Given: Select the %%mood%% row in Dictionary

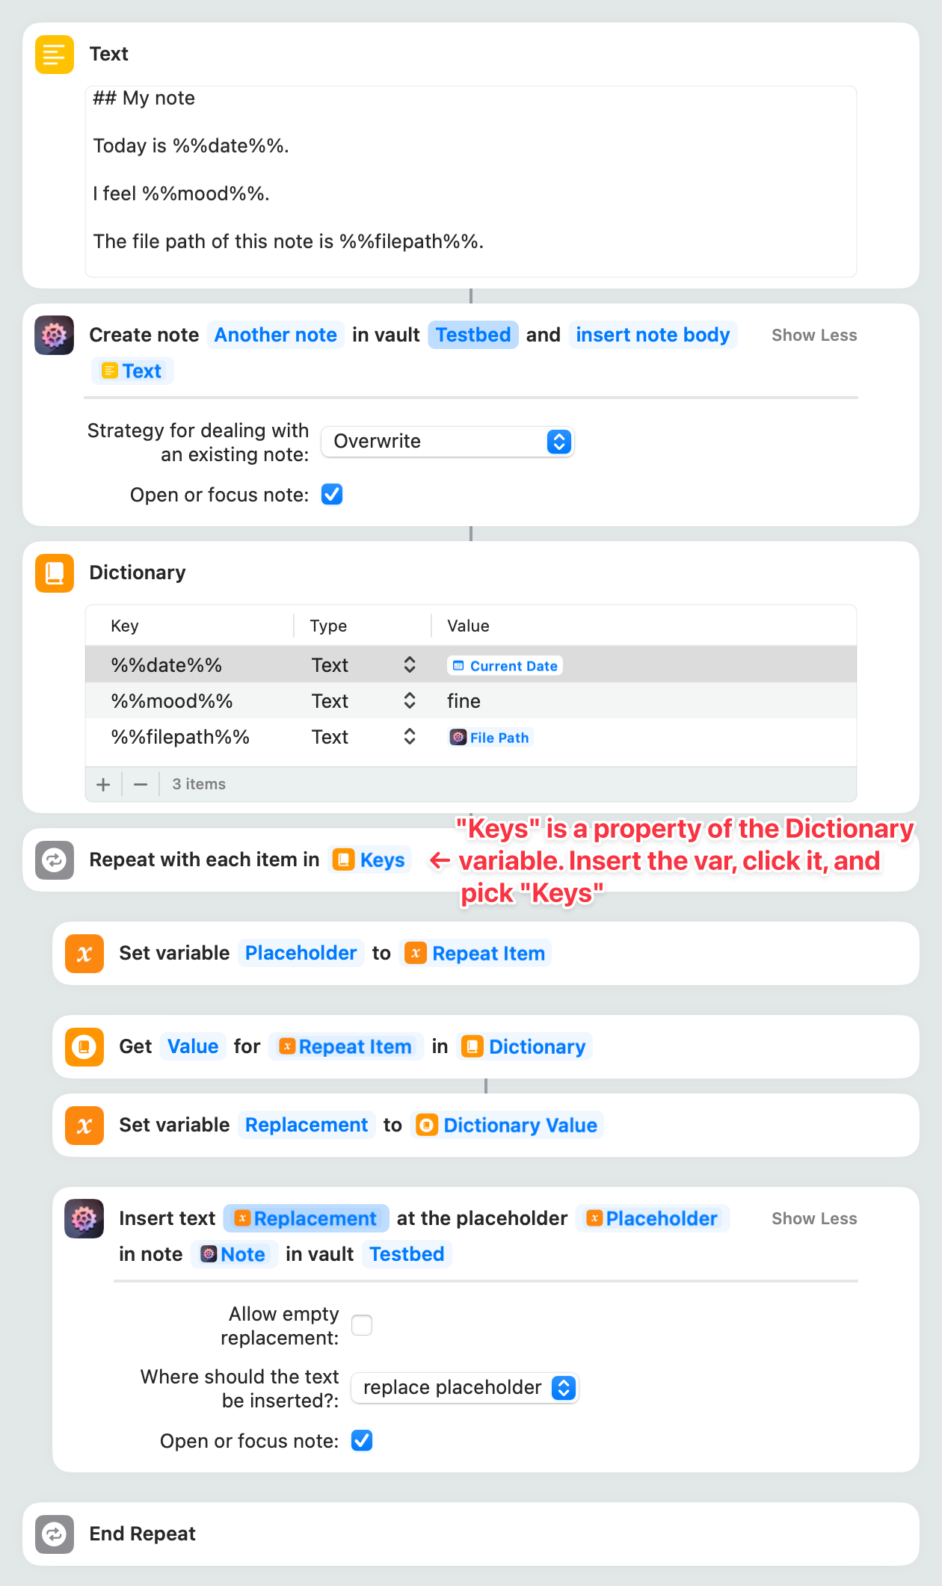Looking at the screenshot, I should tap(172, 701).
